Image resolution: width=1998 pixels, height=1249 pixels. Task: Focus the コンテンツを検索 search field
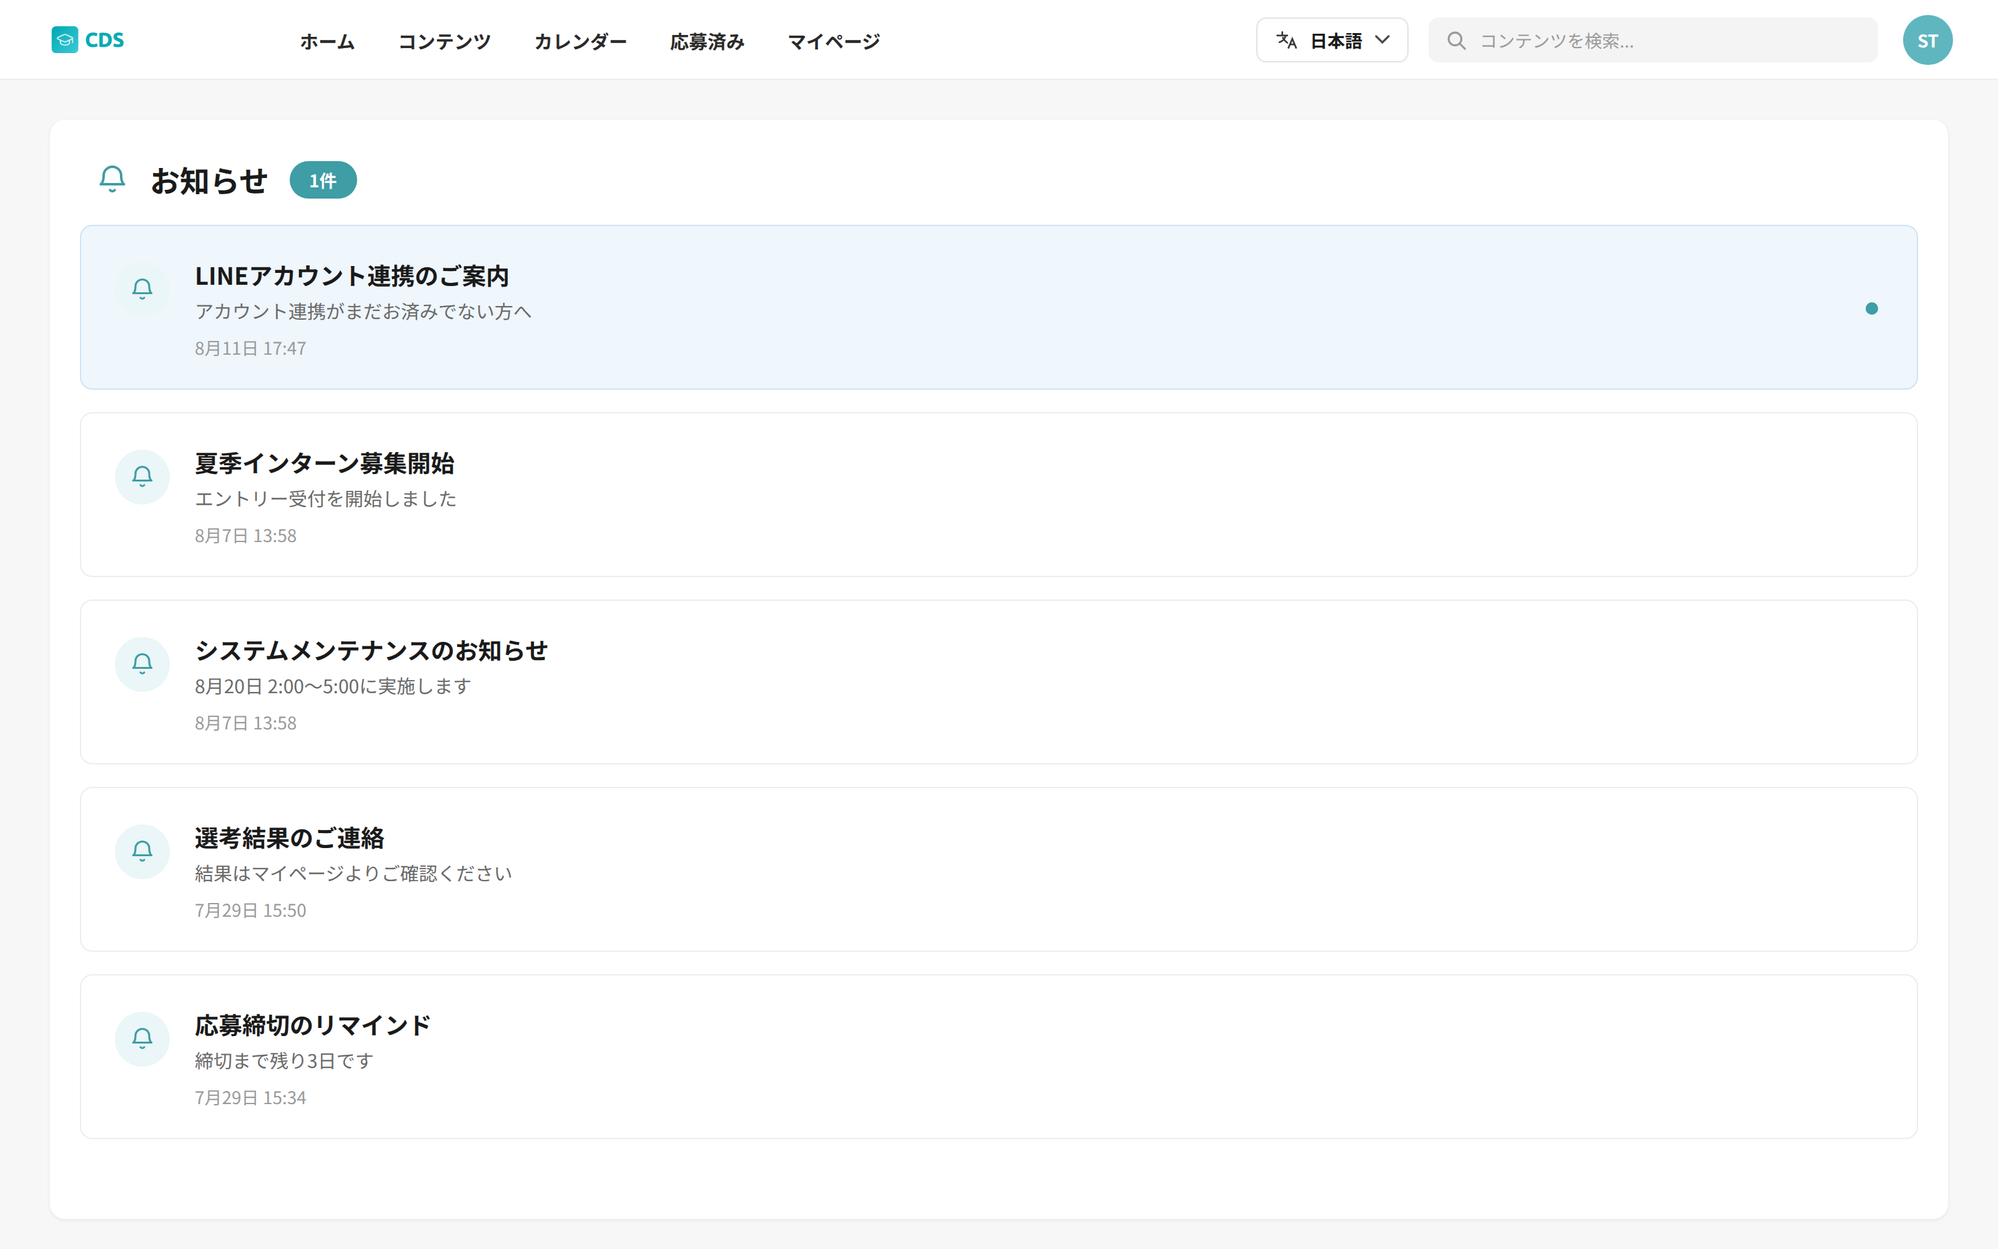[x=1653, y=41]
